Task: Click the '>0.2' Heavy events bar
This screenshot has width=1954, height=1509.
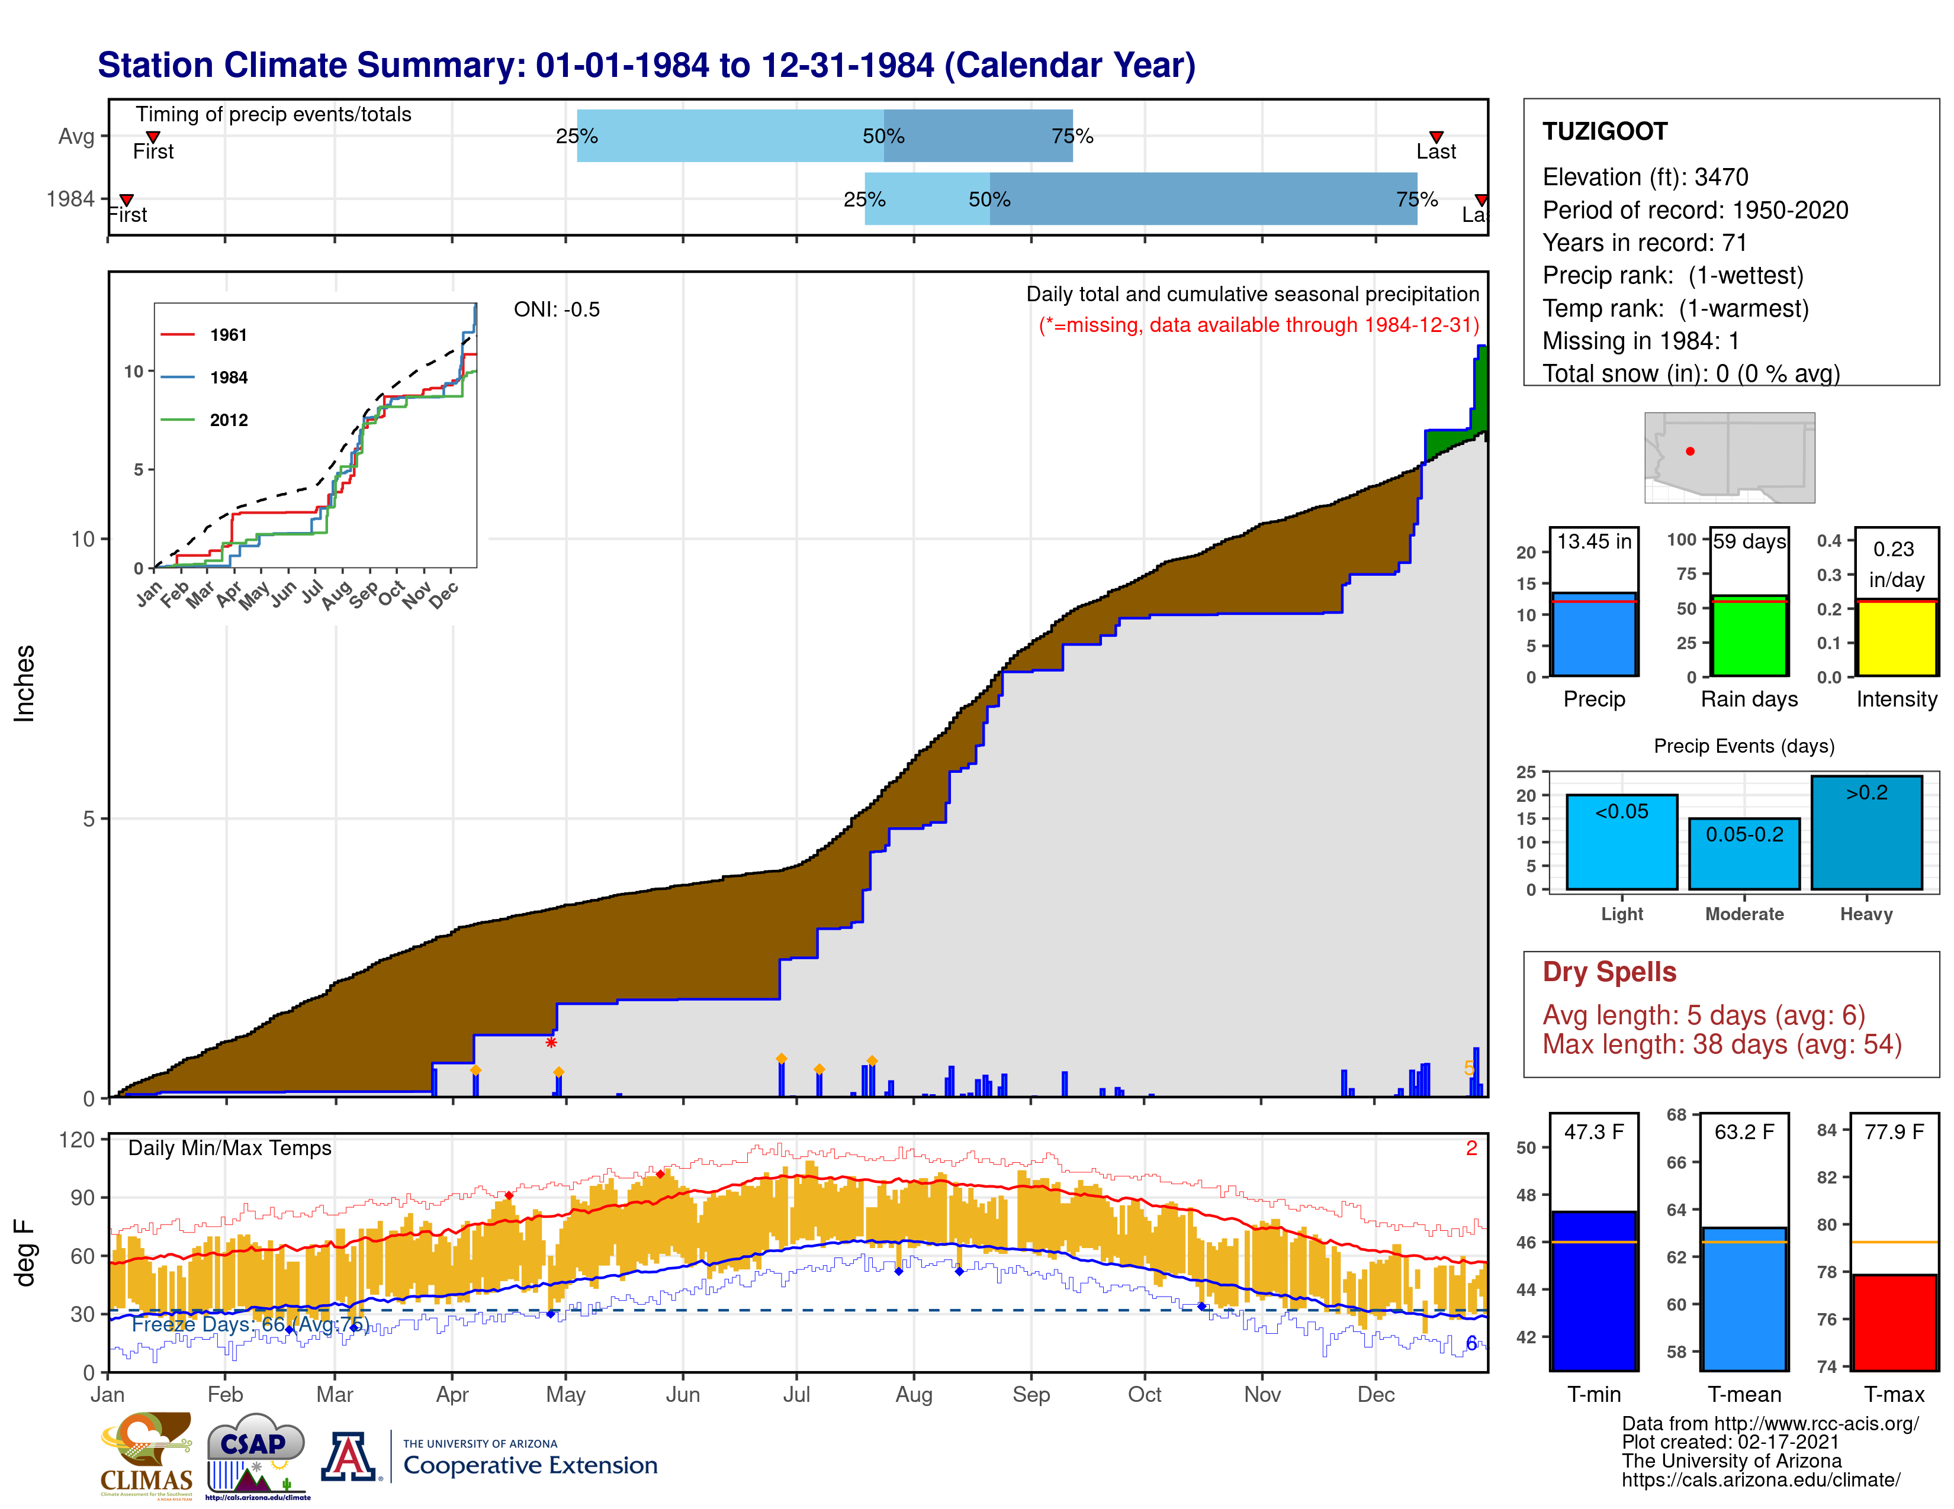Action: tap(1866, 832)
